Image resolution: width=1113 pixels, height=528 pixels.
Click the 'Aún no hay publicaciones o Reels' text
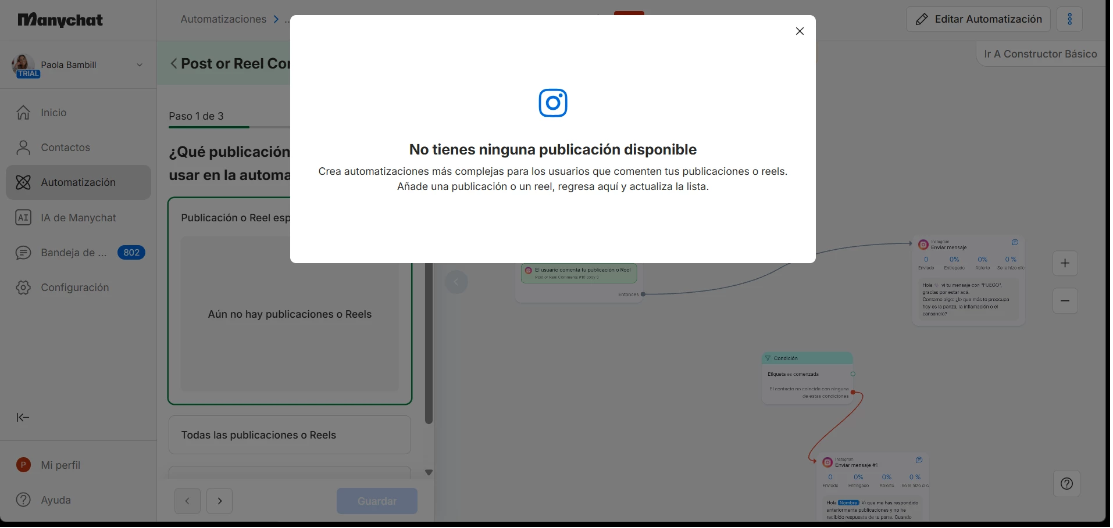290,314
